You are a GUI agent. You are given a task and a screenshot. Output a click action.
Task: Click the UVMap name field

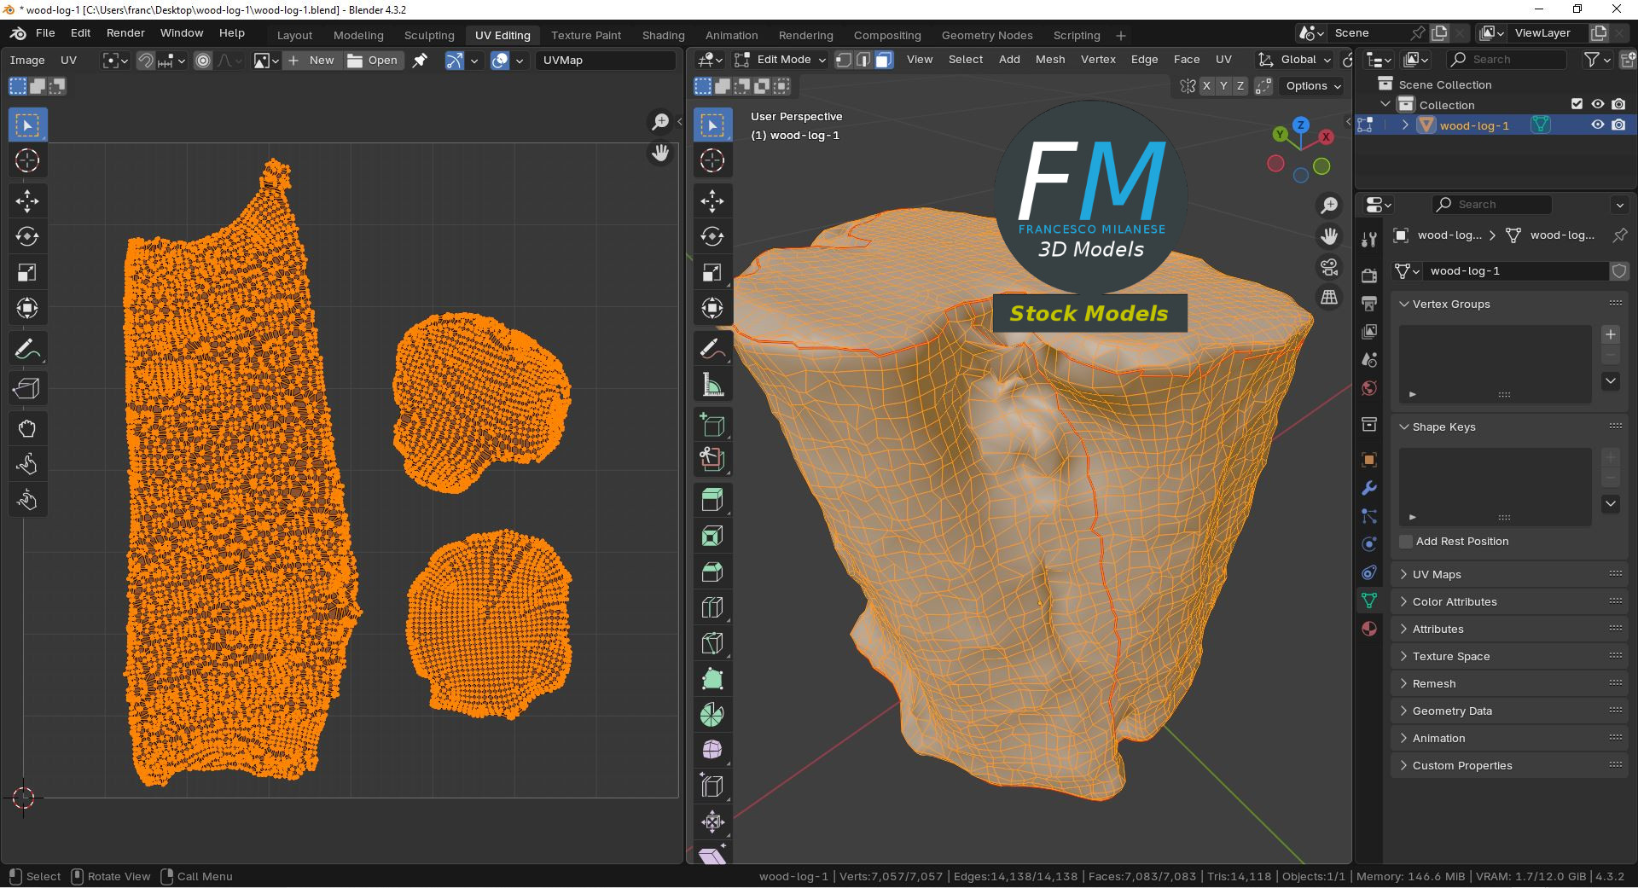click(605, 61)
